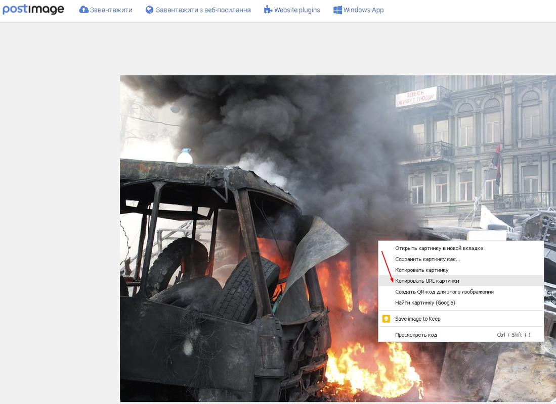The width and height of the screenshot is (556, 404).
Task: Open the Windows App link
Action: [x=363, y=10]
